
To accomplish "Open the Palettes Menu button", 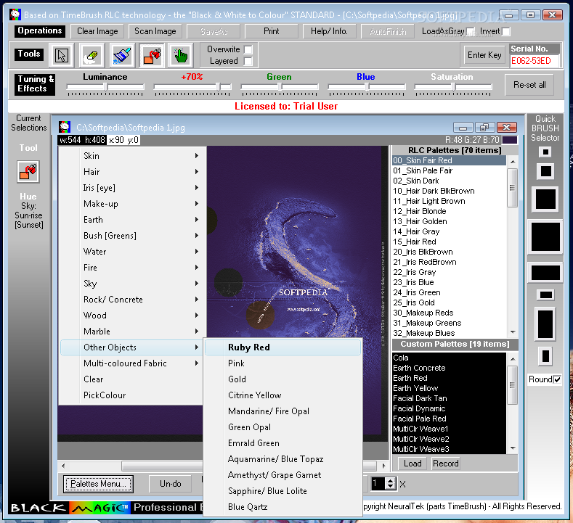I will [98, 484].
